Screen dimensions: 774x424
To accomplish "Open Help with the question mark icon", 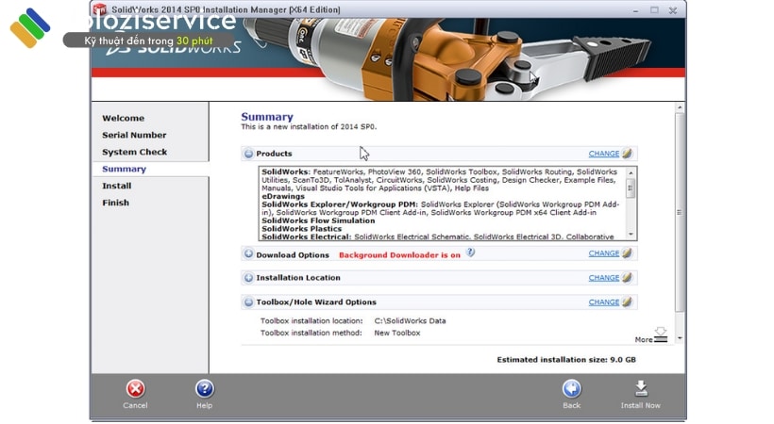I will [204, 389].
